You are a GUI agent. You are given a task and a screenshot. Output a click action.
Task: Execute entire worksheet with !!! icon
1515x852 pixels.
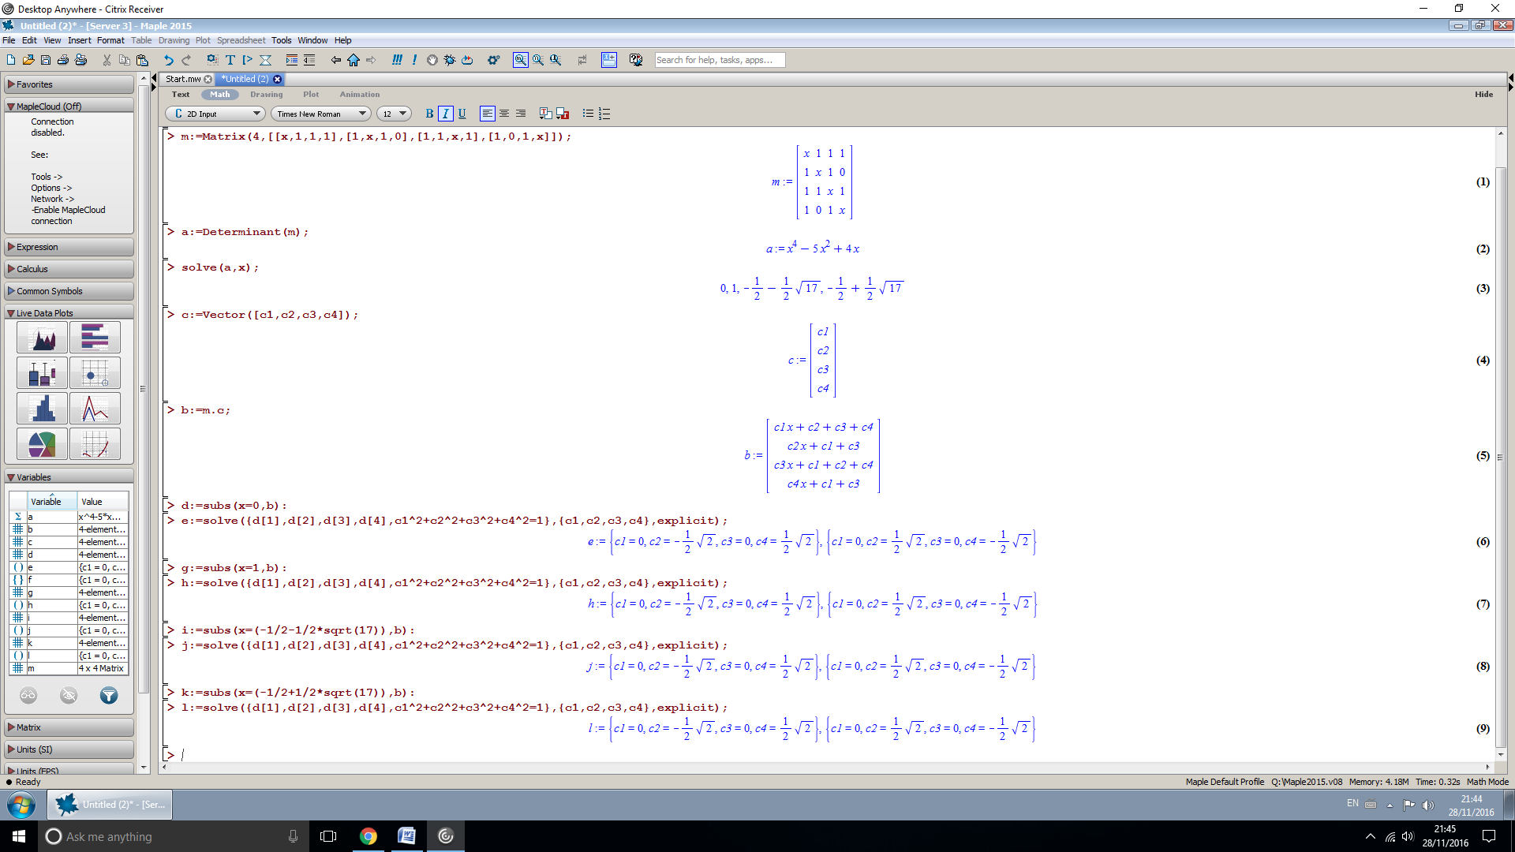pyautogui.click(x=397, y=60)
